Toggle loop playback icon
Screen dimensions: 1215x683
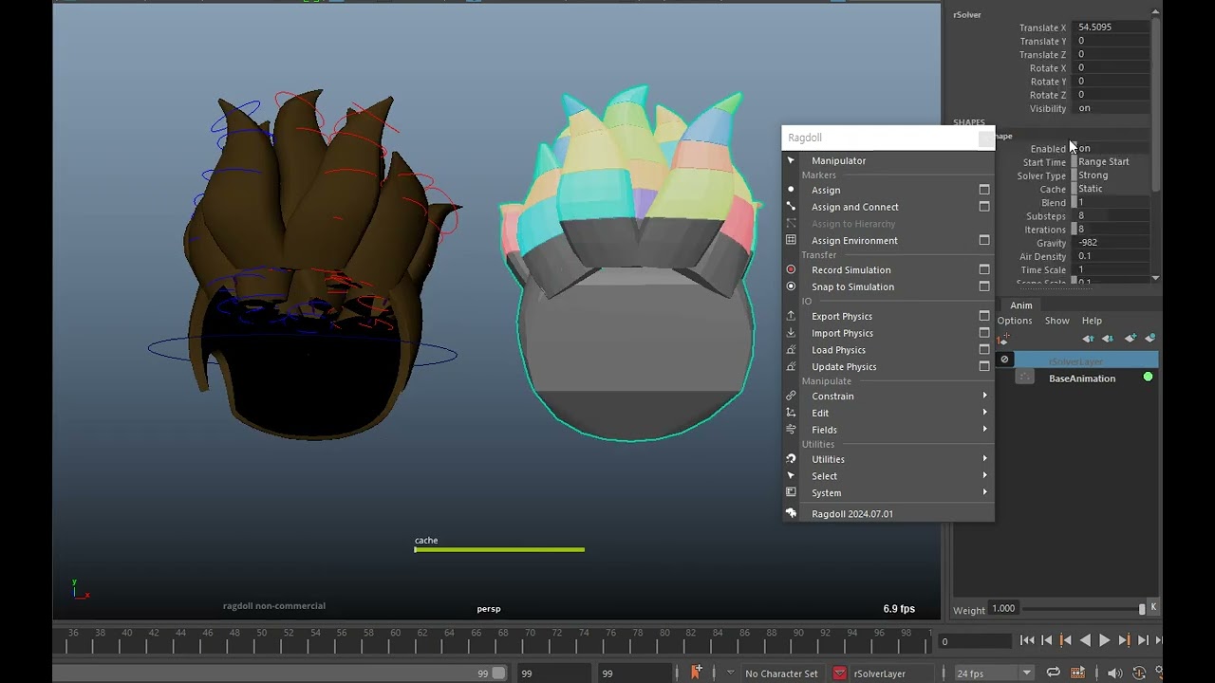(1053, 674)
